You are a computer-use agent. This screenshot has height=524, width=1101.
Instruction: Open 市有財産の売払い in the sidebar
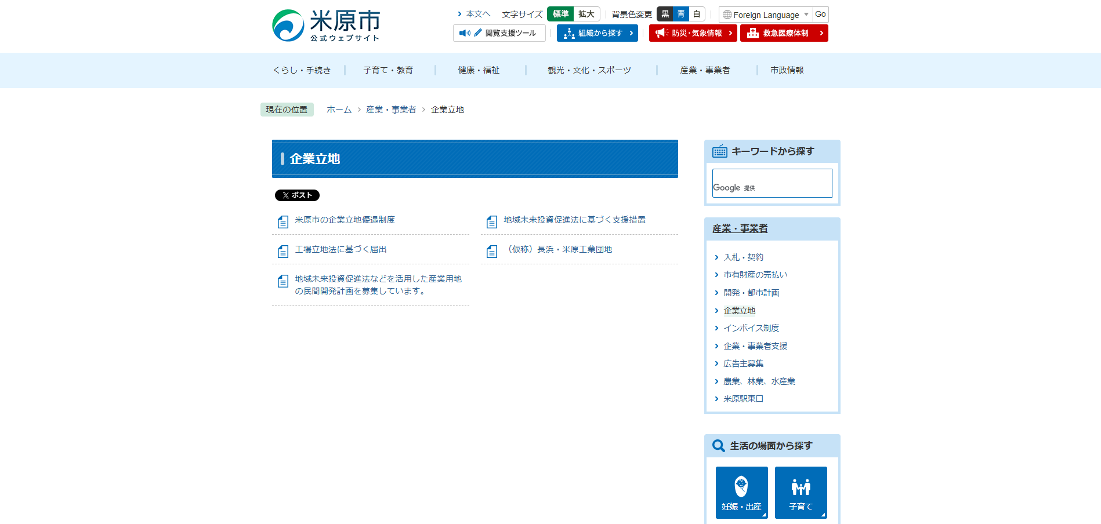(x=755, y=275)
